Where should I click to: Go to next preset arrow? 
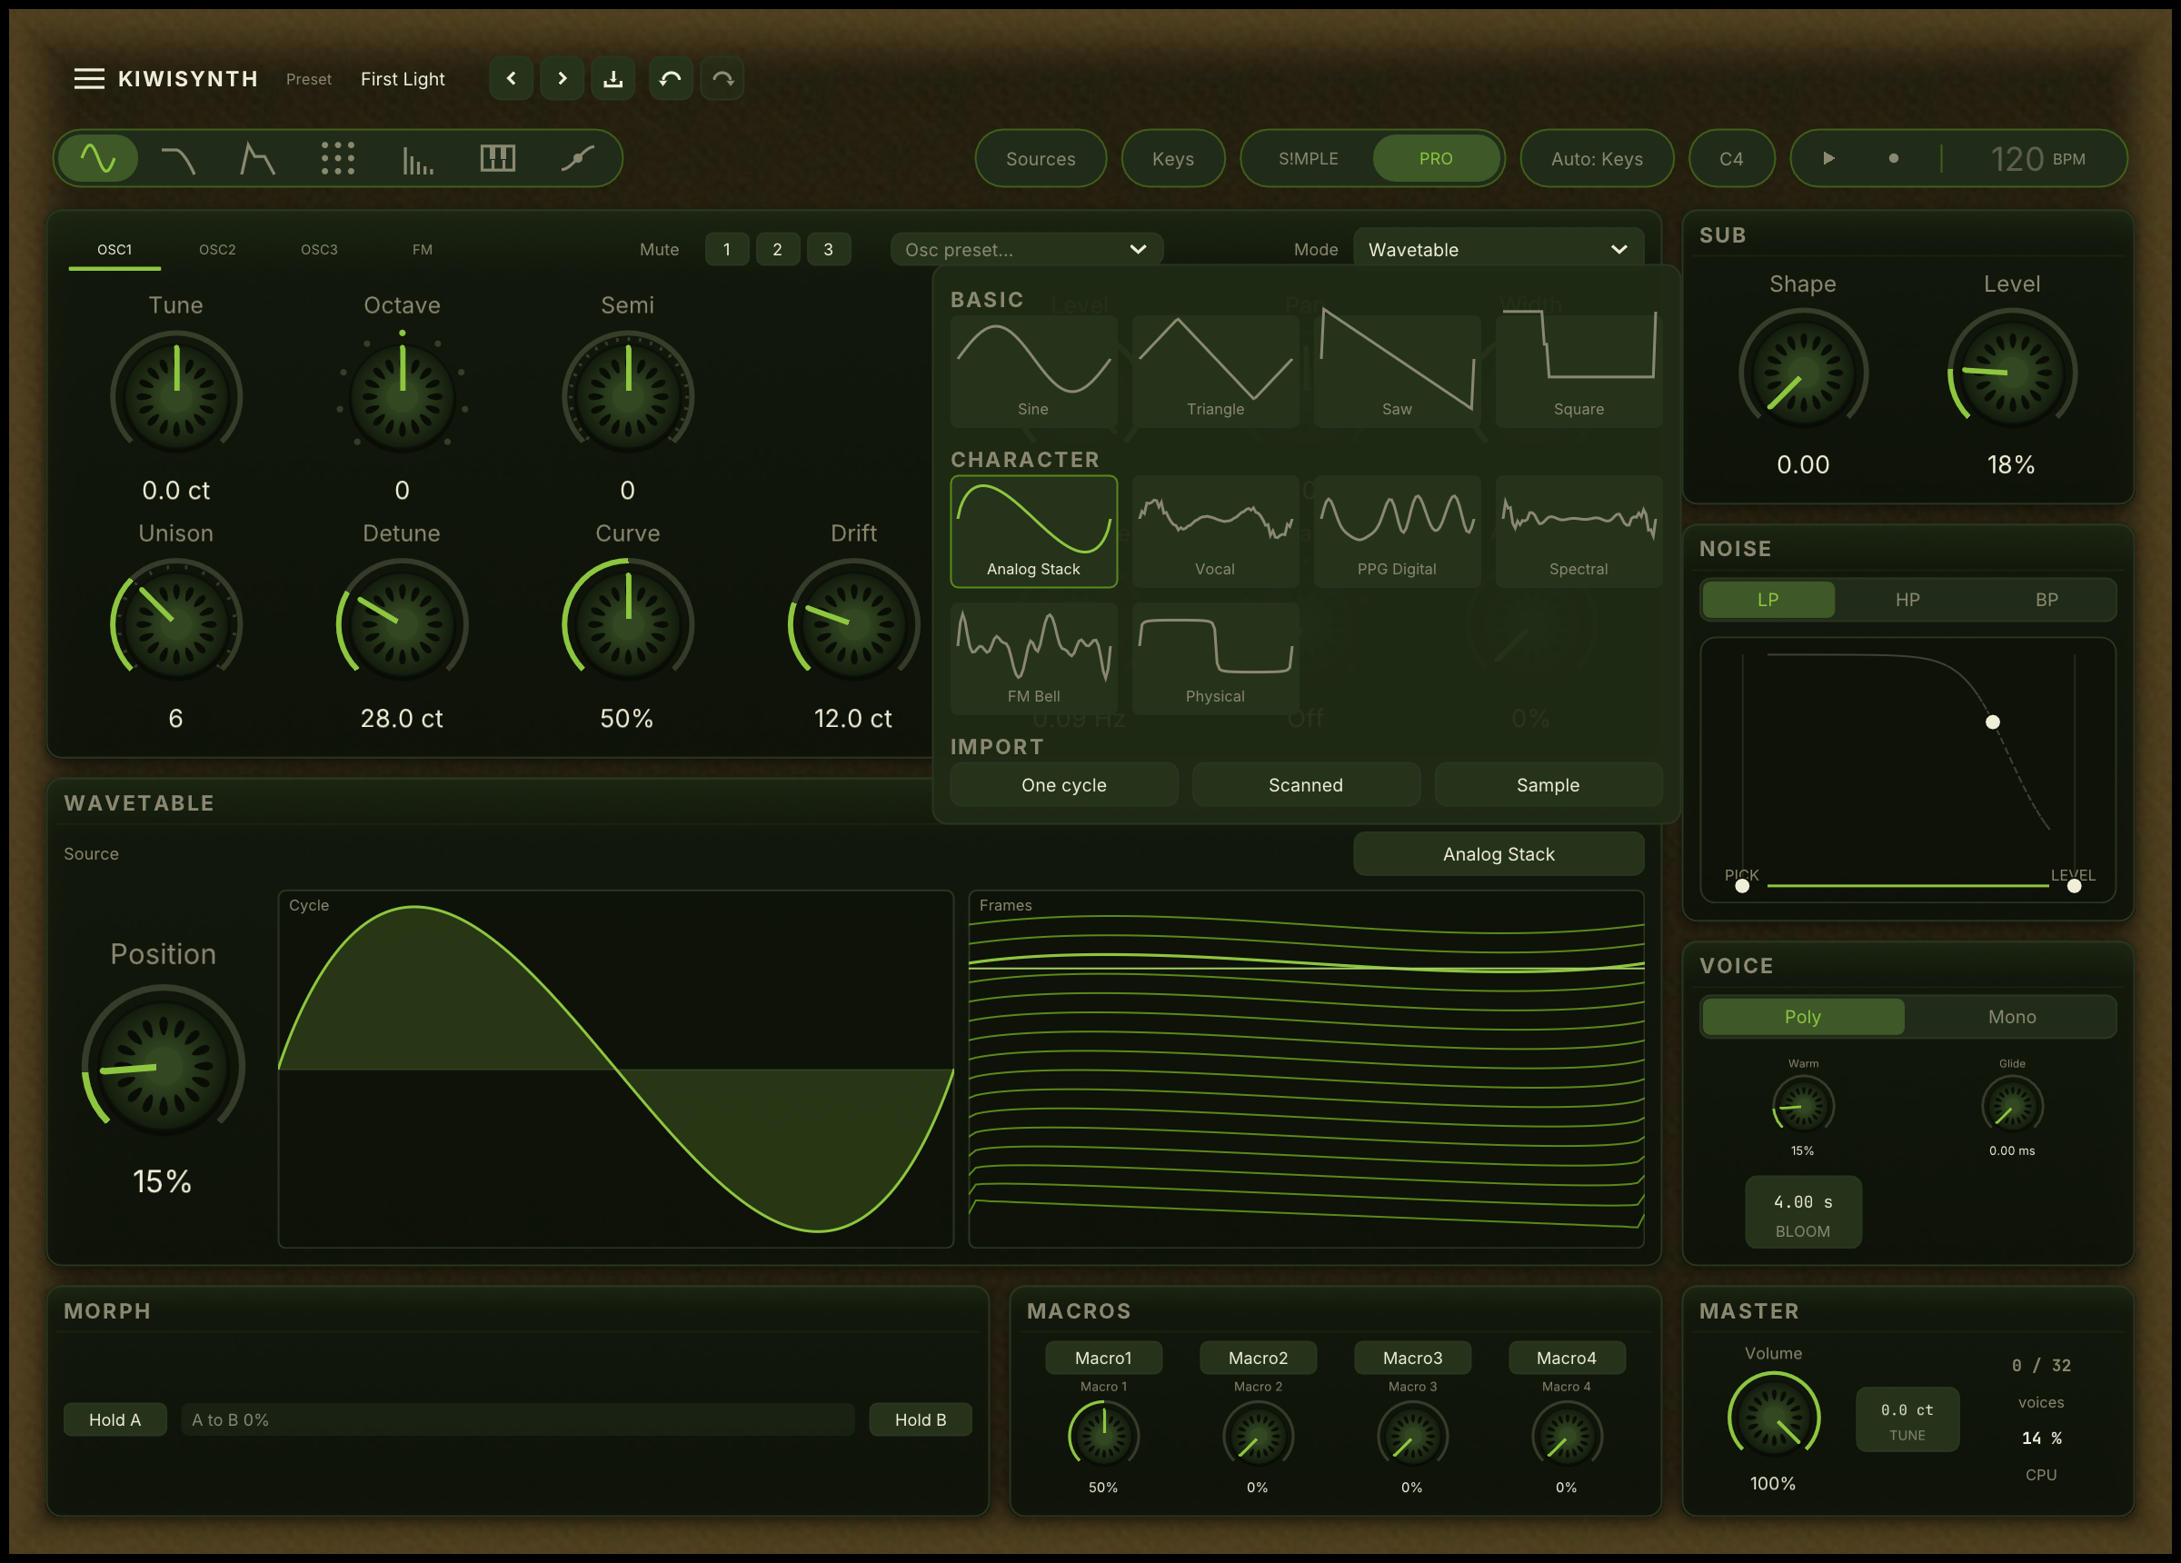tap(563, 79)
